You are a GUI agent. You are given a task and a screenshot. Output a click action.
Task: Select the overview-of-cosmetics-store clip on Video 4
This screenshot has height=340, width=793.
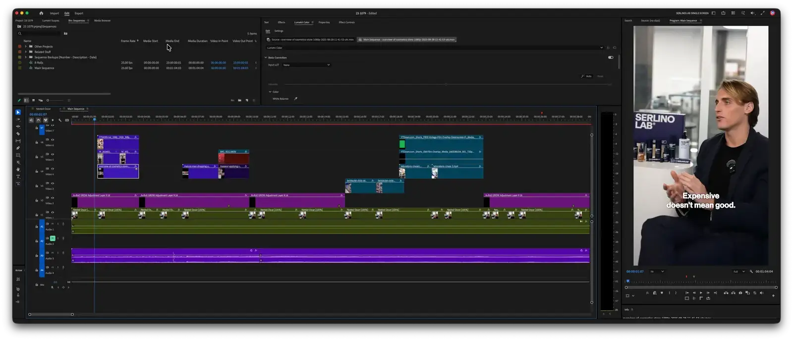(118, 171)
